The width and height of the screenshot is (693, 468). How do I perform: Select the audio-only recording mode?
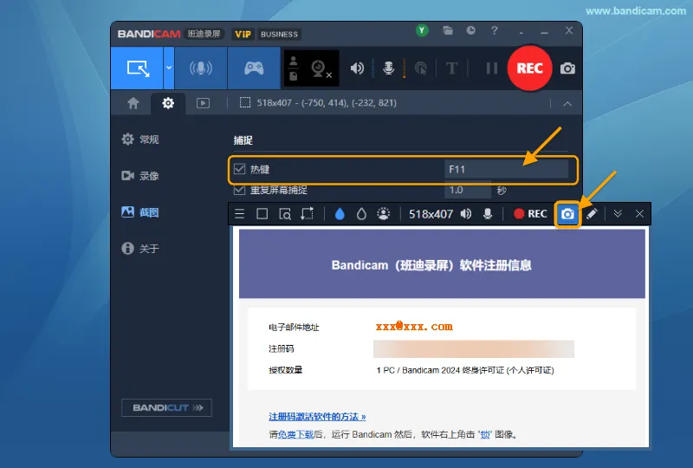point(201,68)
